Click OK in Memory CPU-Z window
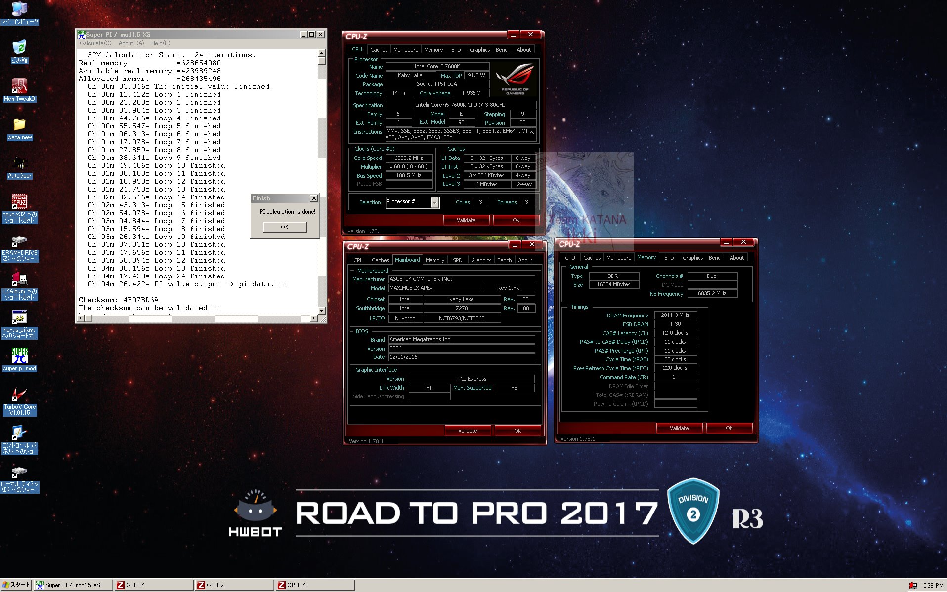 (729, 428)
